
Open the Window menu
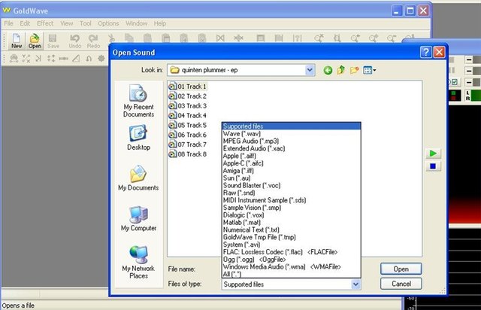[137, 23]
